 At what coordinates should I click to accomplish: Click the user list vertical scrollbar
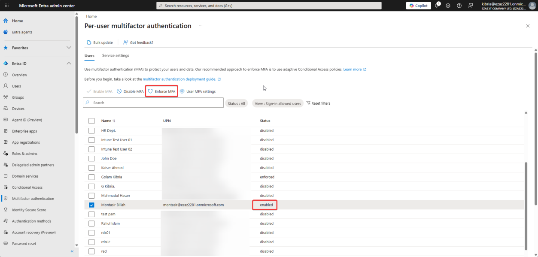pos(526,206)
